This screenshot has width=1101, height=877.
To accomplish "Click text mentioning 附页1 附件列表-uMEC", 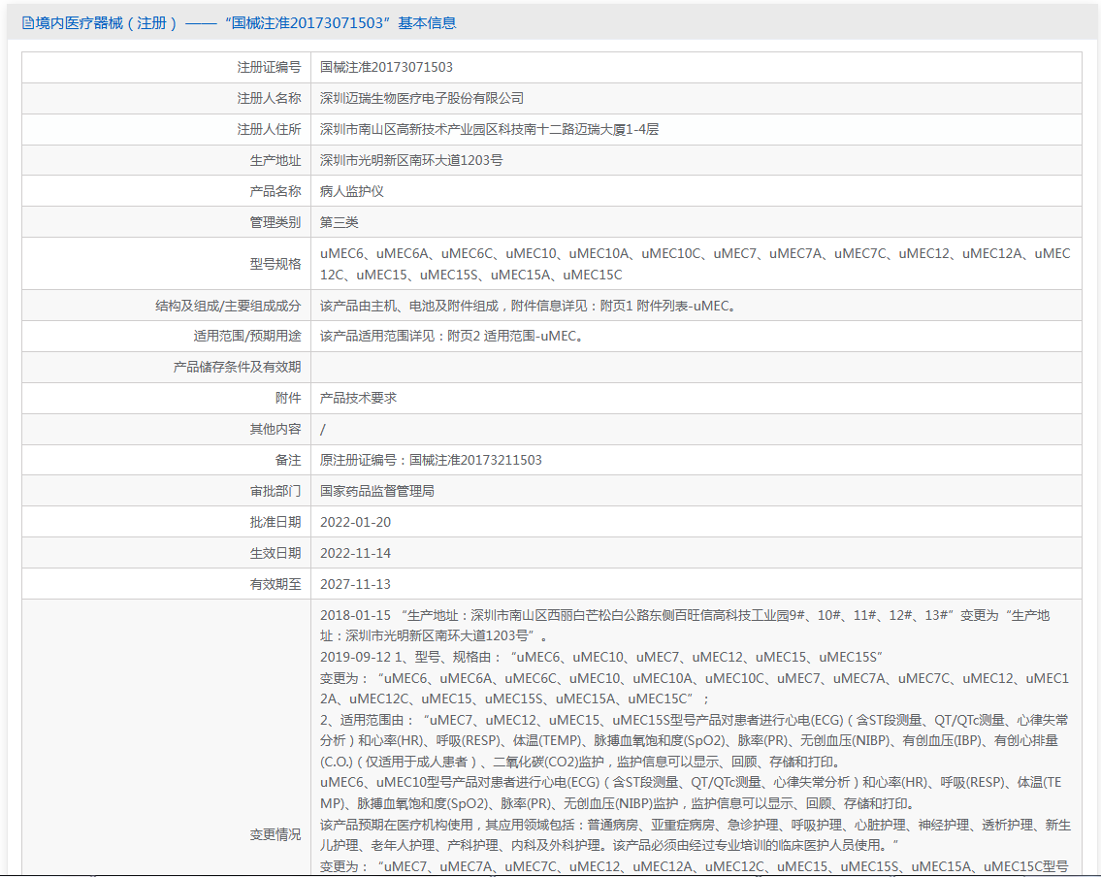I will tap(528, 307).
